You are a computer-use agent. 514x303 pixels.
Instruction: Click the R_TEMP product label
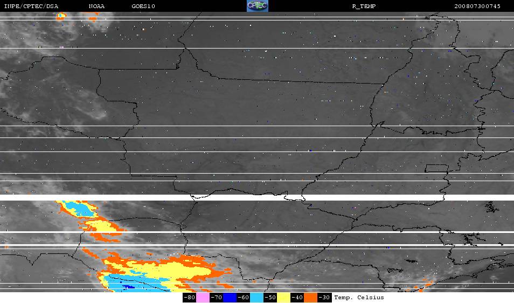[x=364, y=6]
